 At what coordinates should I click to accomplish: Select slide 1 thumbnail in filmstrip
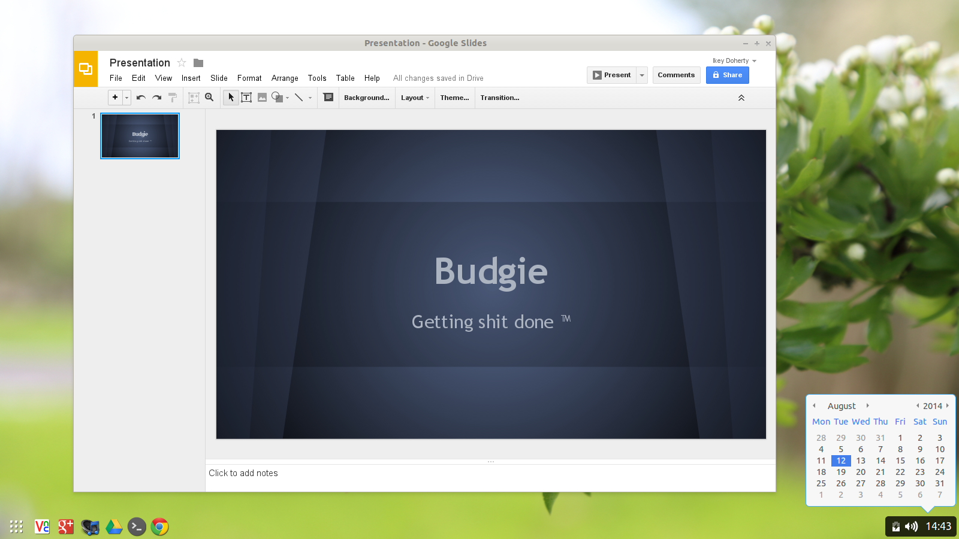tap(140, 136)
